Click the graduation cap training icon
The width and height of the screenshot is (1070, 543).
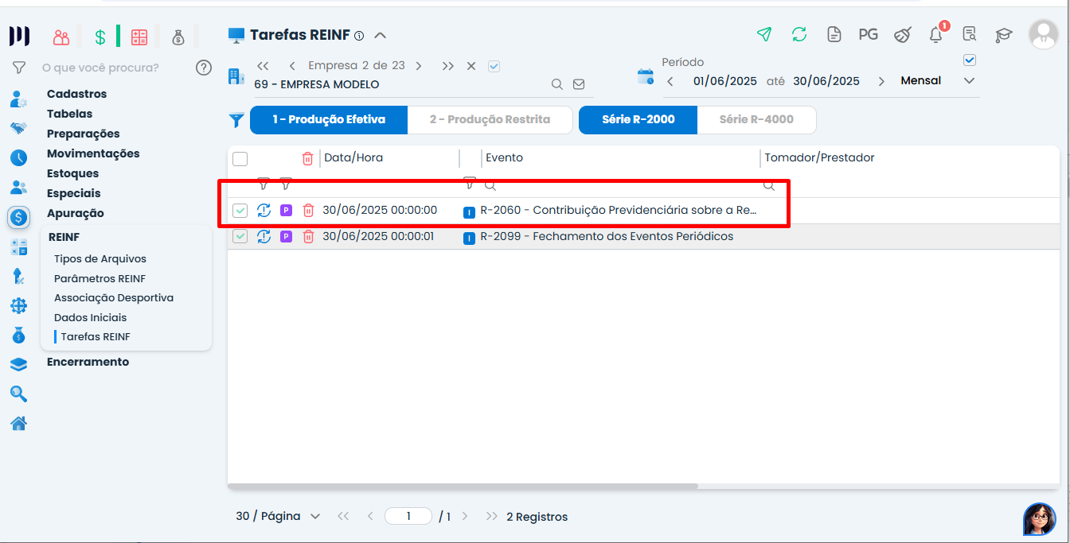[x=1003, y=35]
